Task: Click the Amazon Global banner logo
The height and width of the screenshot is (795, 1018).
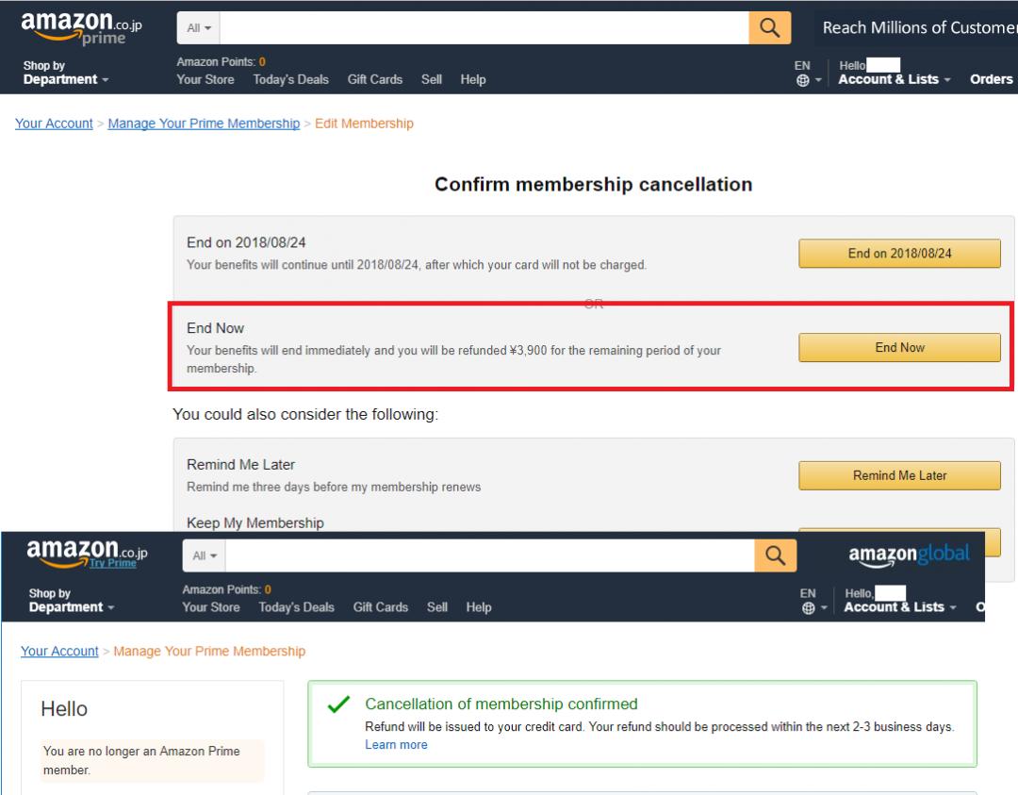Action: click(909, 555)
